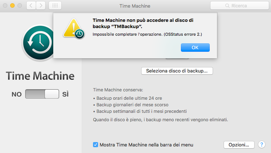
Task: Uncheck "Mostra Time Machine nella barra dei menu"
Action: coord(96,145)
